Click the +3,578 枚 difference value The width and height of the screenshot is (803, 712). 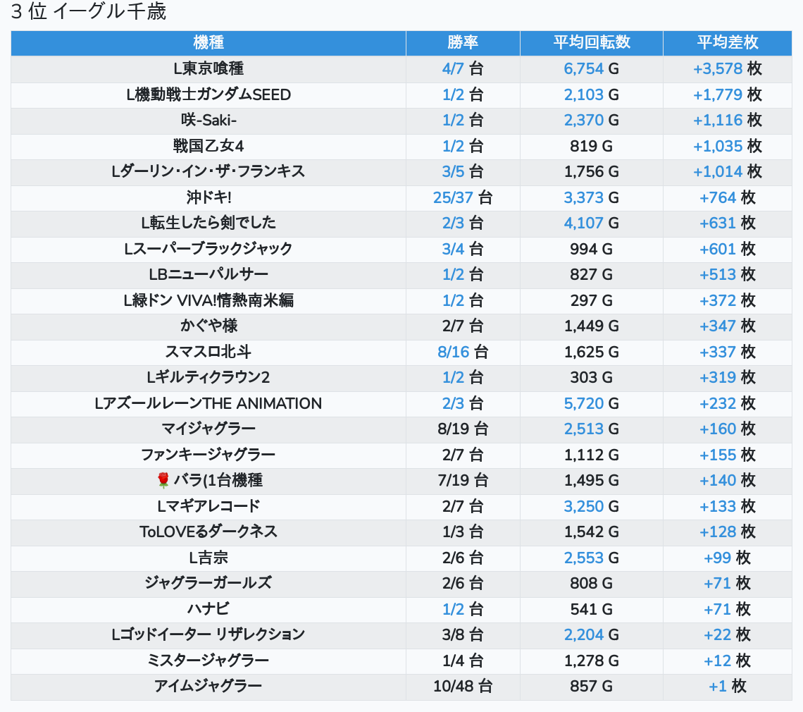click(727, 68)
